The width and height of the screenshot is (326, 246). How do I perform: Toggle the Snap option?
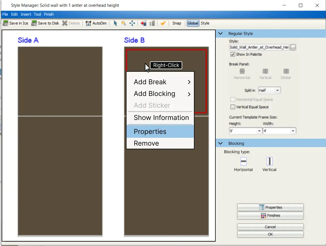tap(177, 23)
